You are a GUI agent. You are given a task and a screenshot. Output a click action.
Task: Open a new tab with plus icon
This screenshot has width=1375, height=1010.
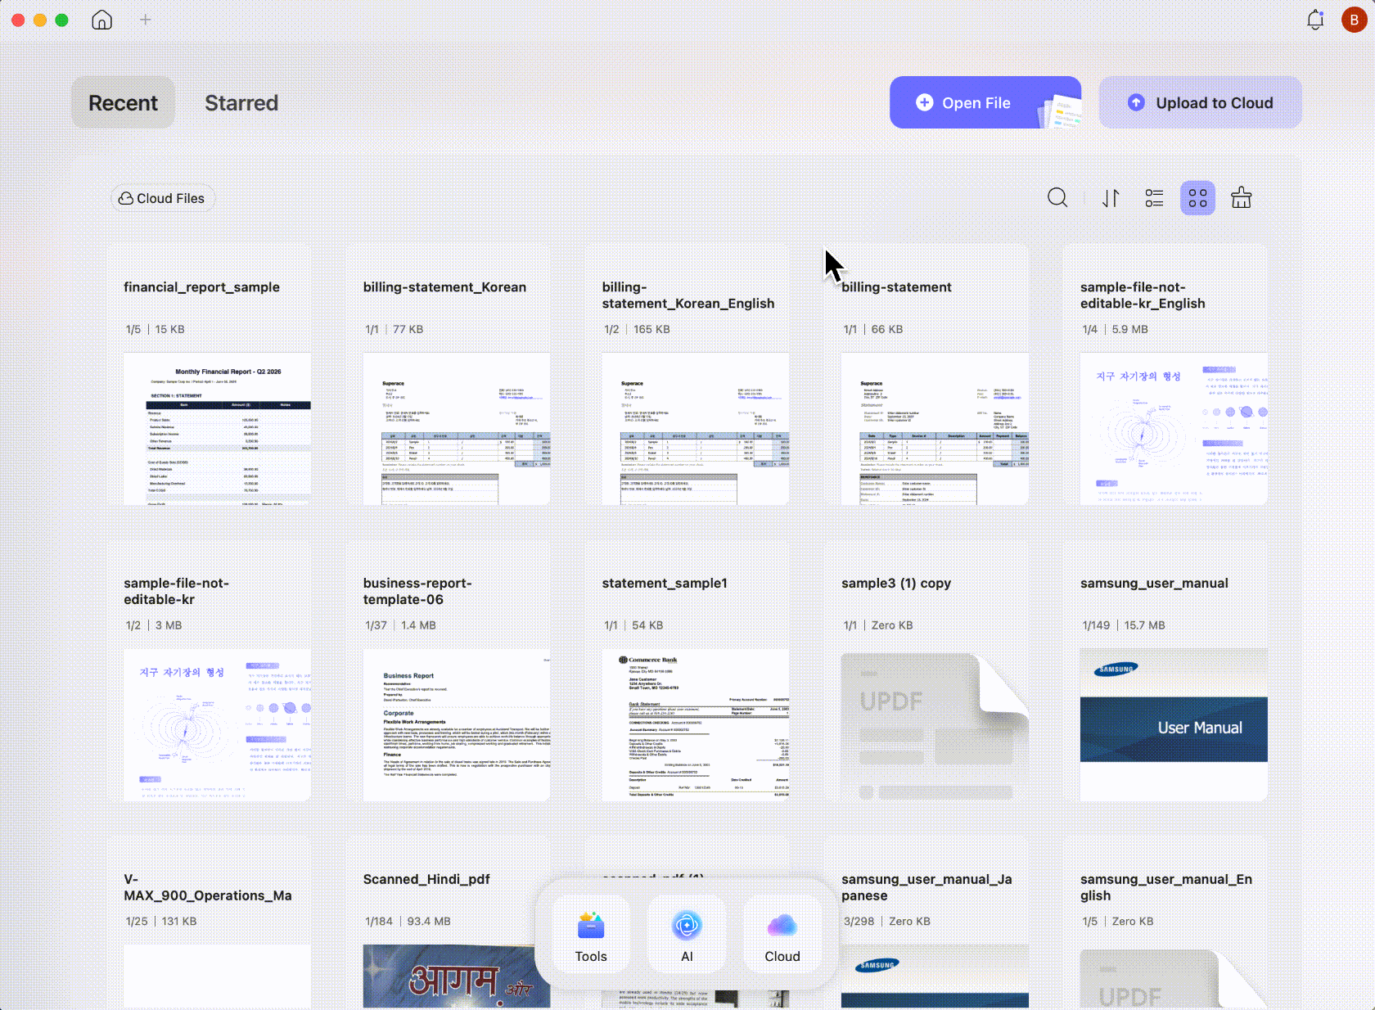pos(145,20)
